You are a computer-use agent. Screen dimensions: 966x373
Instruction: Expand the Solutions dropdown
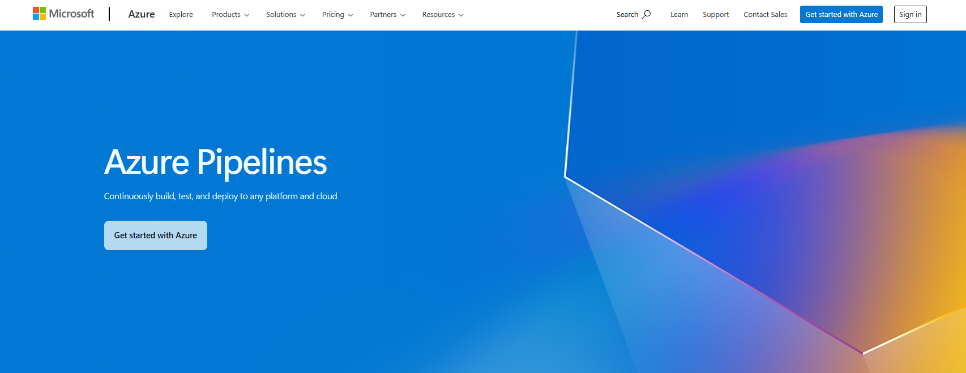(285, 15)
